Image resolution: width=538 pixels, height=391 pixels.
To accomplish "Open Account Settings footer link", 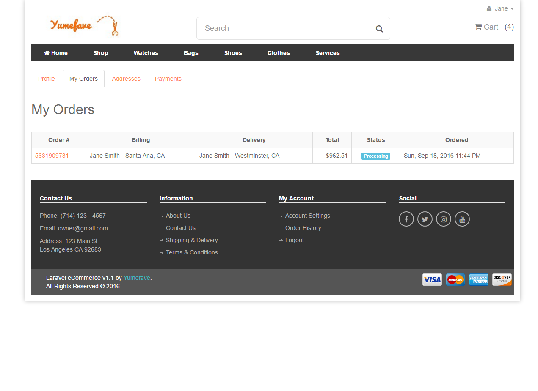I will (308, 216).
